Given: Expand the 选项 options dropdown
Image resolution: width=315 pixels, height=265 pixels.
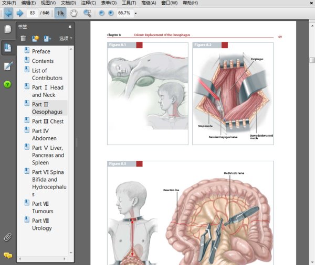Looking at the screenshot, I should pos(66,38).
